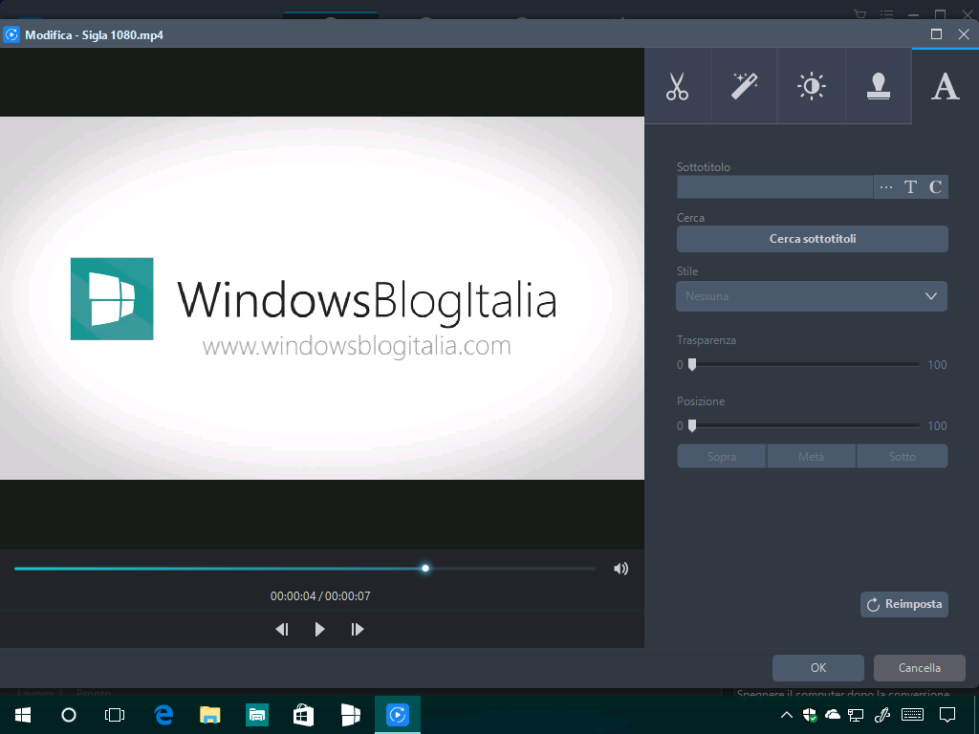This screenshot has width=979, height=734.
Task: Click the Sottotitolo input field
Action: [x=774, y=187]
